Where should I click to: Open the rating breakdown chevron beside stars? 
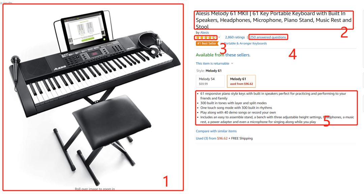pos(219,37)
